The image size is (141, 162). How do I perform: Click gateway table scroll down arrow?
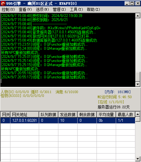(138, 159)
